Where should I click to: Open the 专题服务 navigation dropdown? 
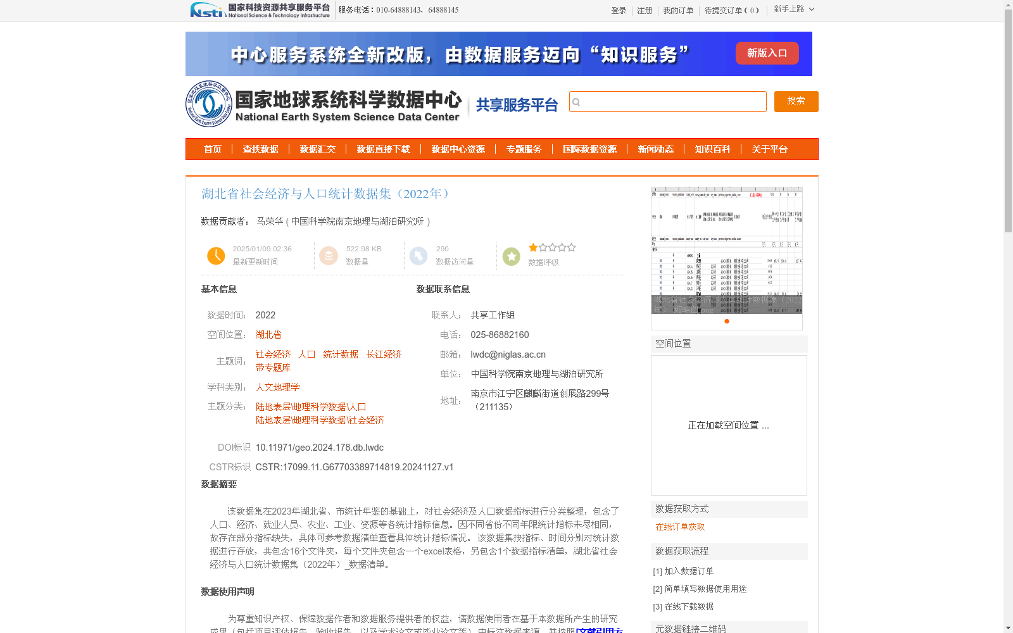524,149
